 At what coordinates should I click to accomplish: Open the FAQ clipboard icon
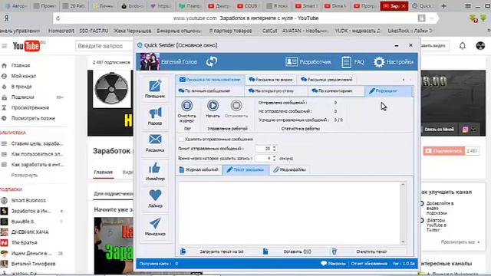[x=353, y=62]
